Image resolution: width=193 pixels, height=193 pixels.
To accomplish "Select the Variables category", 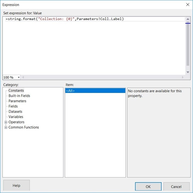I will coord(16,117).
